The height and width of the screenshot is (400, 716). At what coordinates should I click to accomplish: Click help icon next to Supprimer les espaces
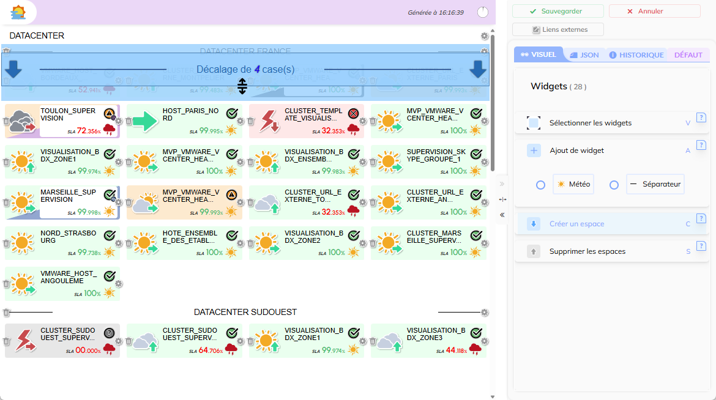point(701,246)
